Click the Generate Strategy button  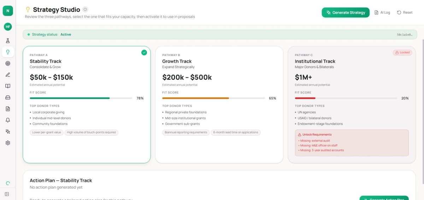click(346, 12)
